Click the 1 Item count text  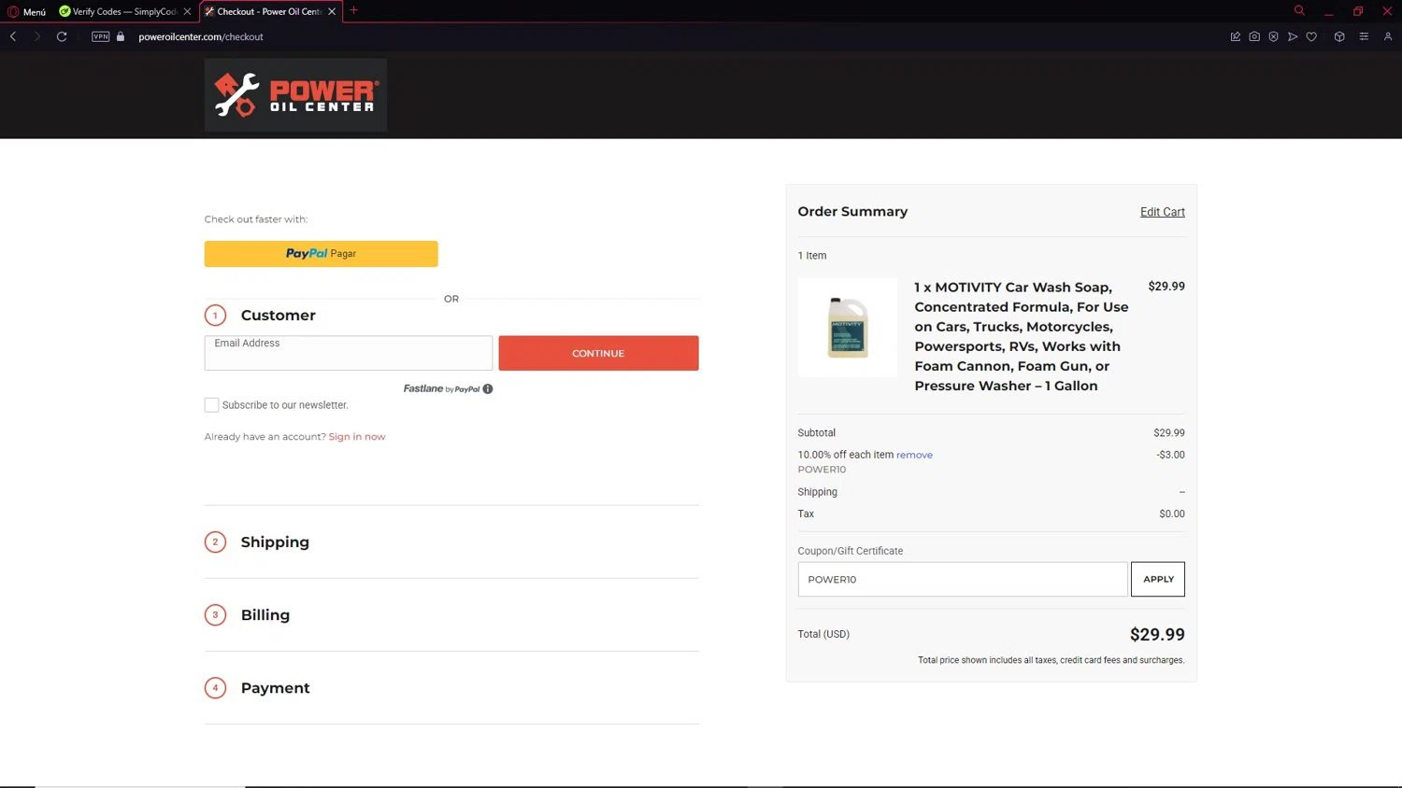pos(812,255)
